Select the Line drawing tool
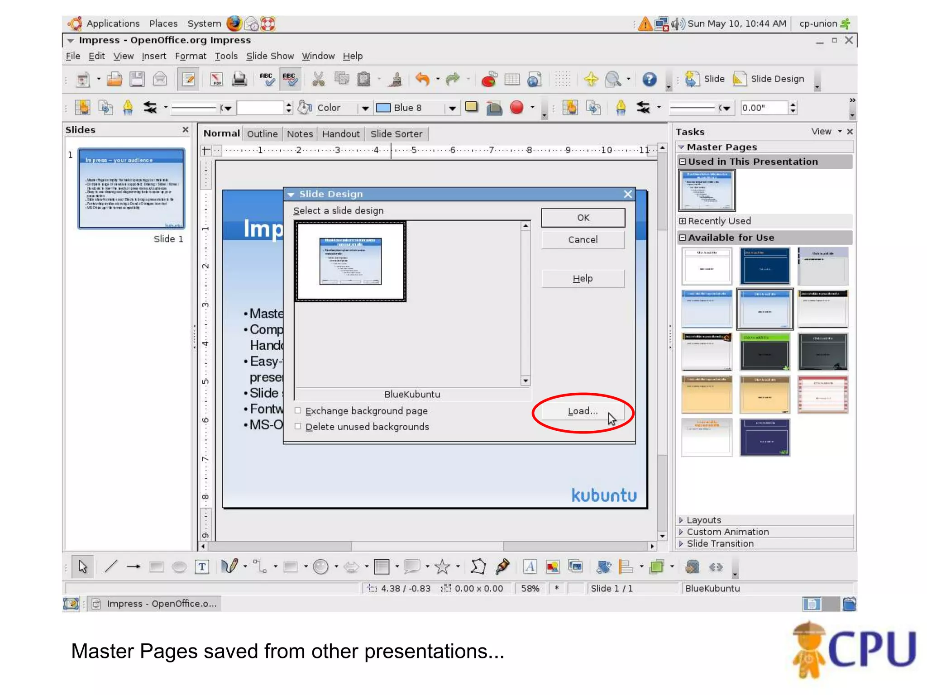 (111, 566)
